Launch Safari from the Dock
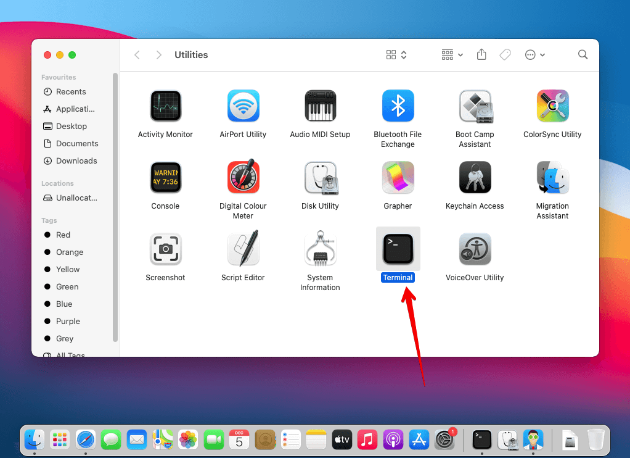Viewport: 630px width, 458px height. click(x=86, y=439)
